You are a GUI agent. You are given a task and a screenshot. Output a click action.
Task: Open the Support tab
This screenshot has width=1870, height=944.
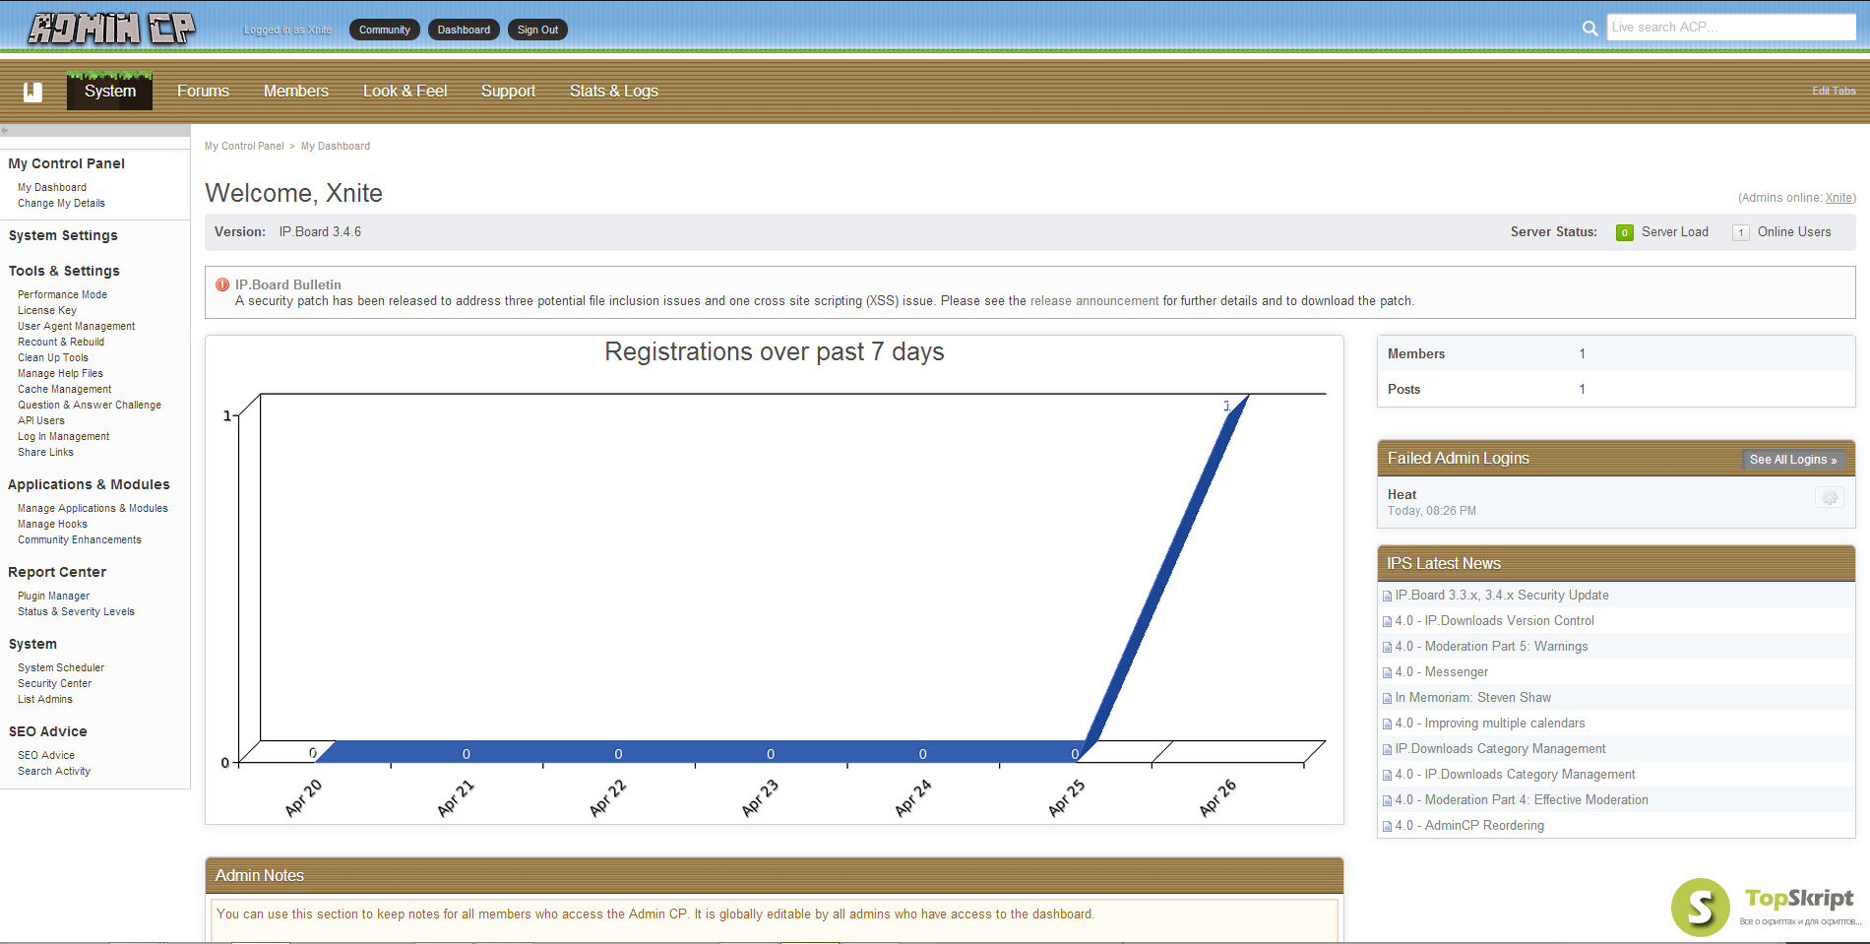tap(508, 91)
